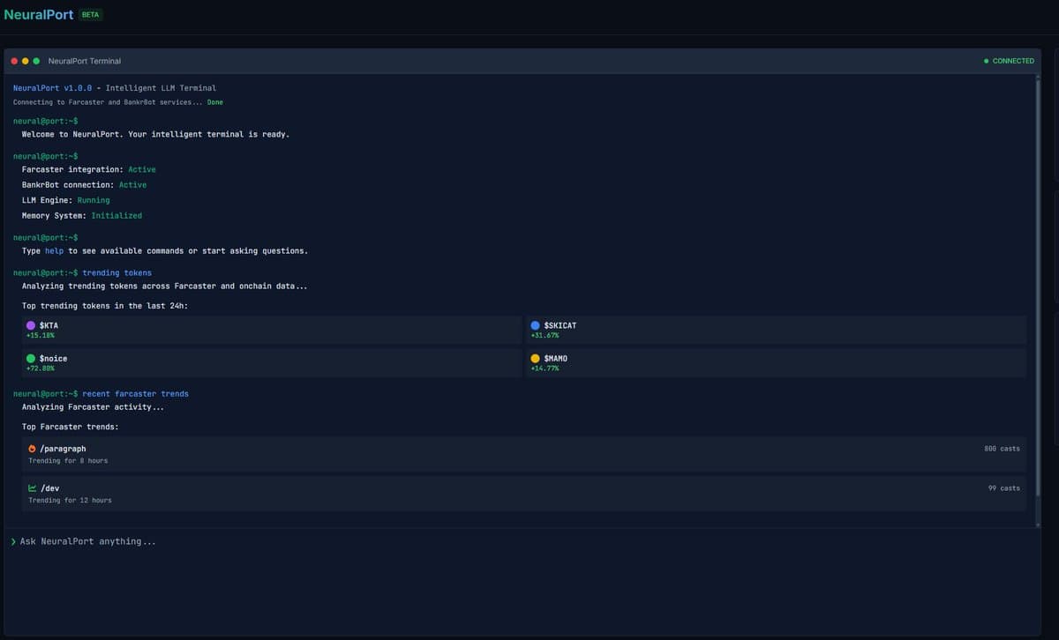
Task: Click the NeuralPort Terminal window title
Action: 85,61
